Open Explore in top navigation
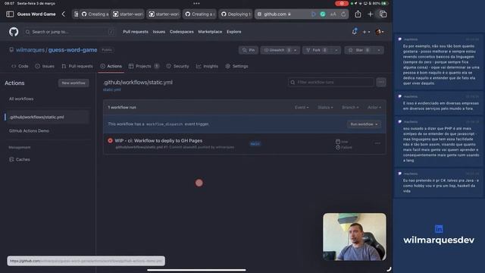 pos(234,32)
